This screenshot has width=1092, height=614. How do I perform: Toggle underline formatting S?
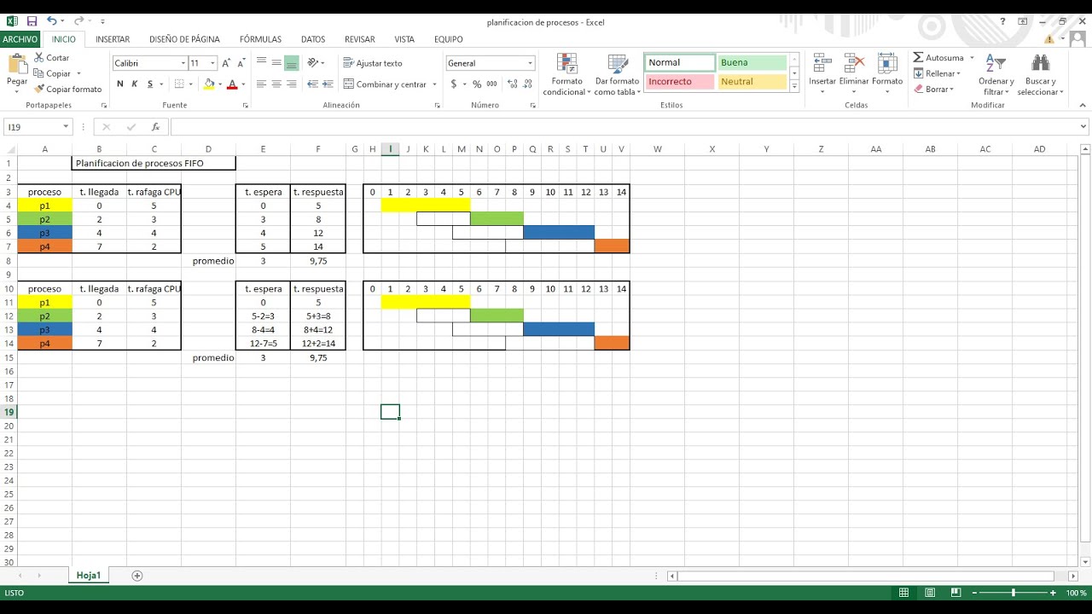coord(150,84)
